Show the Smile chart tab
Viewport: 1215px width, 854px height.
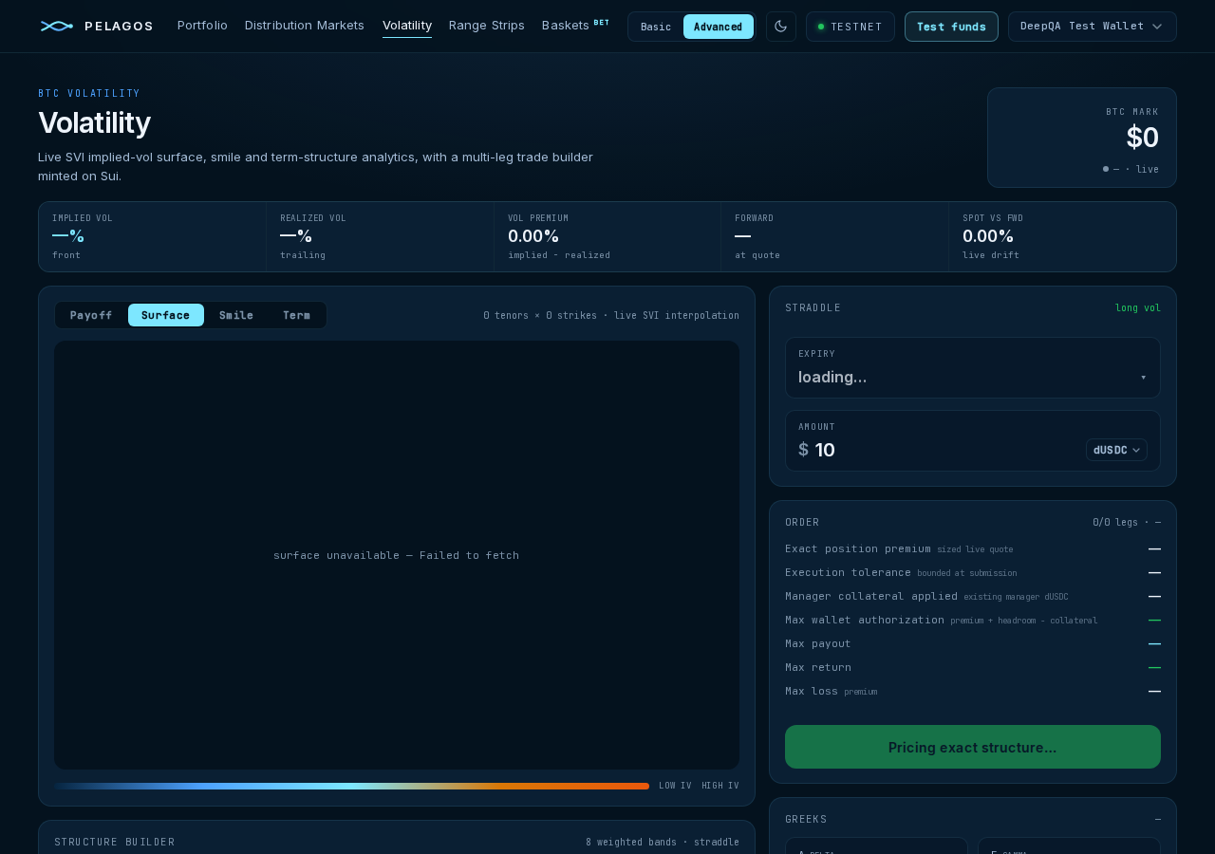pos(236,315)
